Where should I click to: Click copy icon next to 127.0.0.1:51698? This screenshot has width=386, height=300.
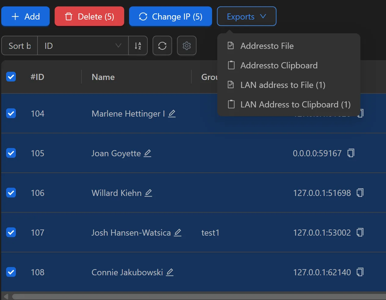[x=360, y=193]
